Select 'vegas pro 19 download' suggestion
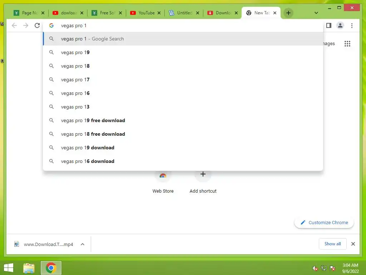Screen dimensions: 366x275 (183, 148)
